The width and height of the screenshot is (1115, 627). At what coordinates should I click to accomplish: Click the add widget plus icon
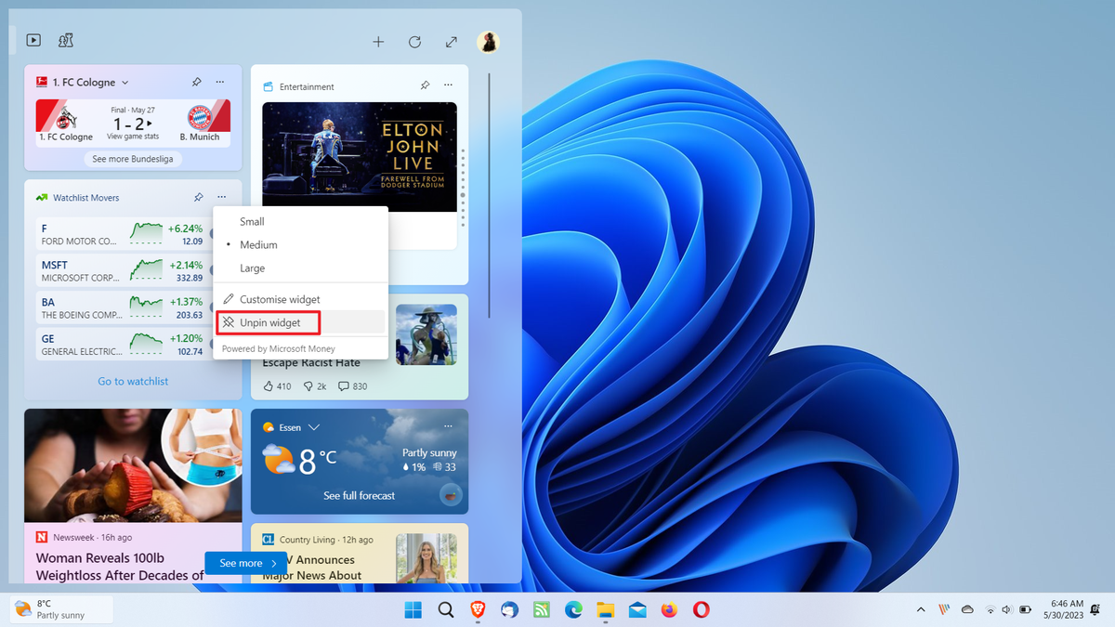pos(378,41)
